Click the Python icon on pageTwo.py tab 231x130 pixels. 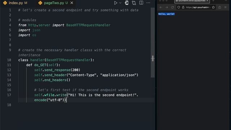[x=40, y=3]
